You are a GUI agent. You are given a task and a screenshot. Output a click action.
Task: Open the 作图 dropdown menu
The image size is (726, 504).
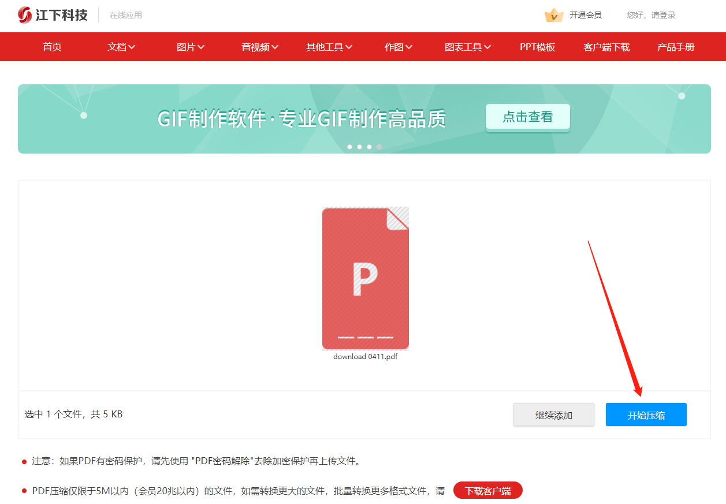(398, 47)
